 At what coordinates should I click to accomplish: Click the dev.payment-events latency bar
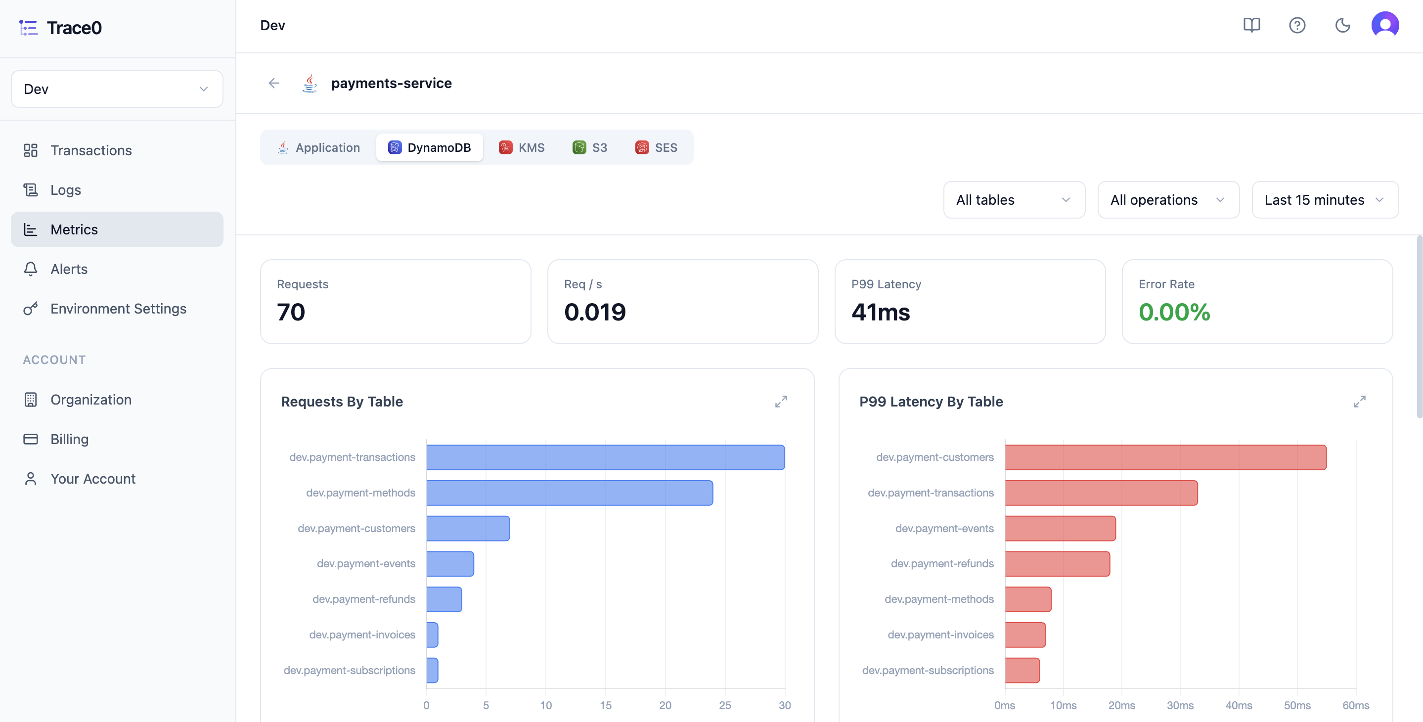(x=1060, y=528)
